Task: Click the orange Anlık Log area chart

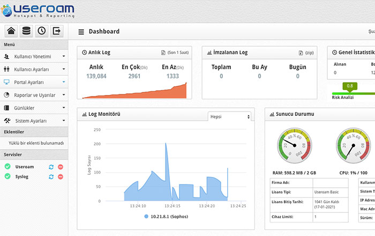Action: 134,91
